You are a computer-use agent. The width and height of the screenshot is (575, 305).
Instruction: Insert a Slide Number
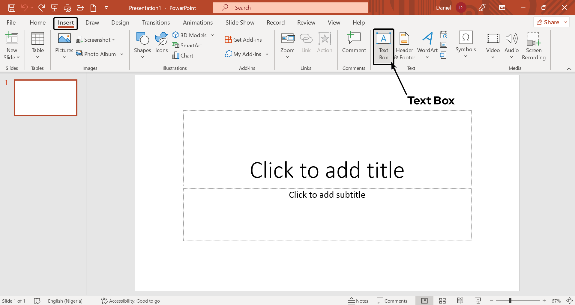click(444, 45)
